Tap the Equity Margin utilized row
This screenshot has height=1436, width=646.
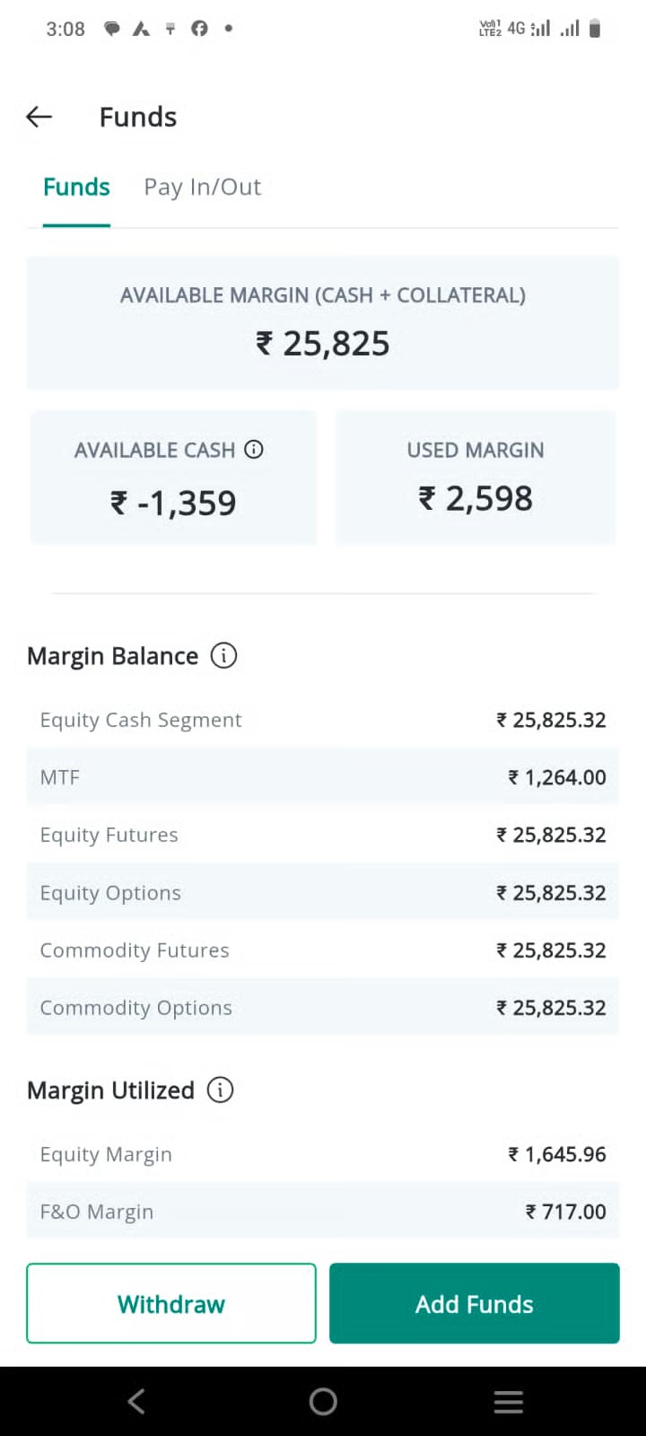click(323, 1154)
